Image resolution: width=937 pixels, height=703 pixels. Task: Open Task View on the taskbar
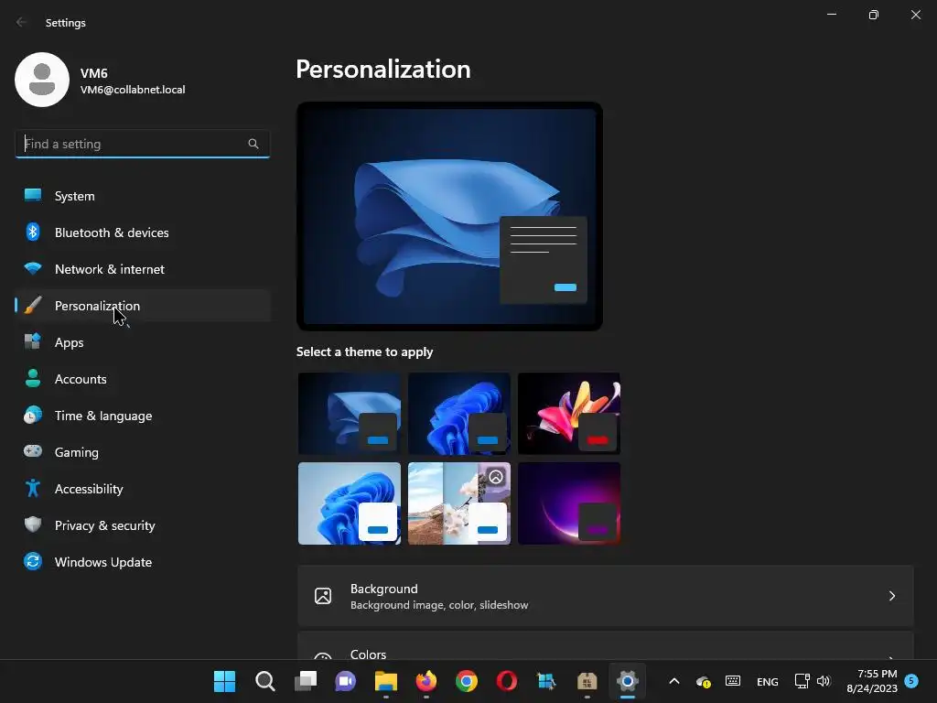coord(306,681)
